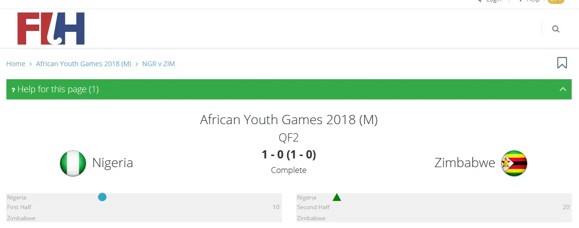Click the green triangle event in Second Half
579x228 pixels.
[337, 197]
